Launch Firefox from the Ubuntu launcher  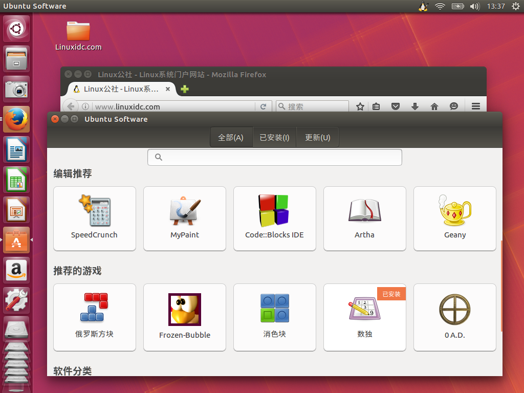pyautogui.click(x=16, y=119)
